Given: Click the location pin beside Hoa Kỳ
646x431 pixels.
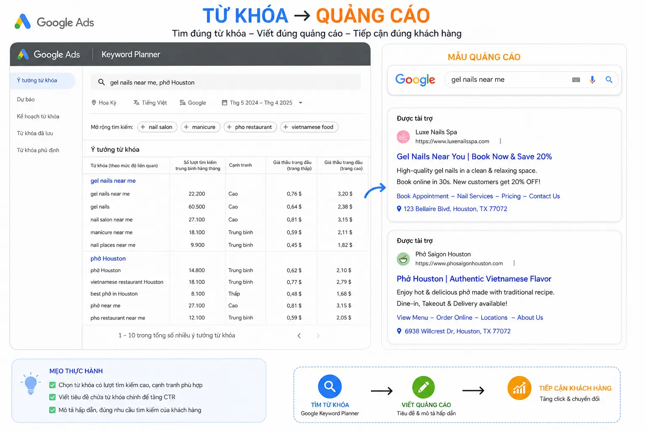Looking at the screenshot, I should pyautogui.click(x=94, y=102).
